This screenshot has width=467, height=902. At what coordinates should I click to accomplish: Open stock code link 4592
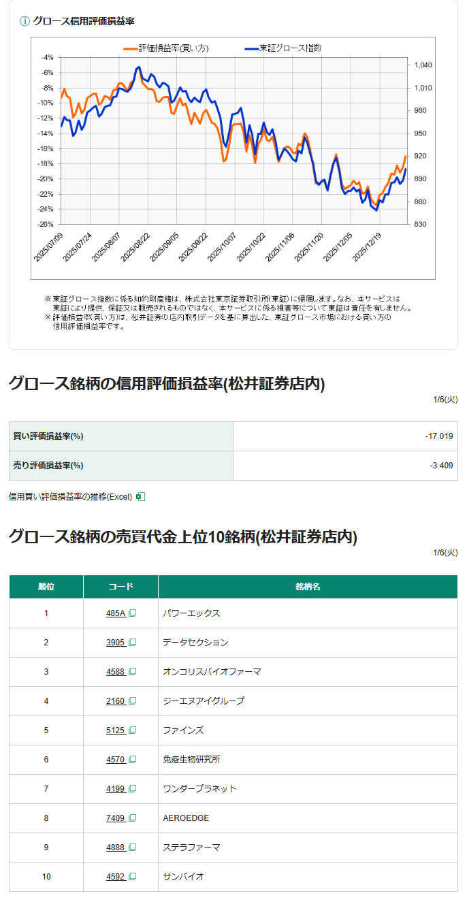(115, 877)
